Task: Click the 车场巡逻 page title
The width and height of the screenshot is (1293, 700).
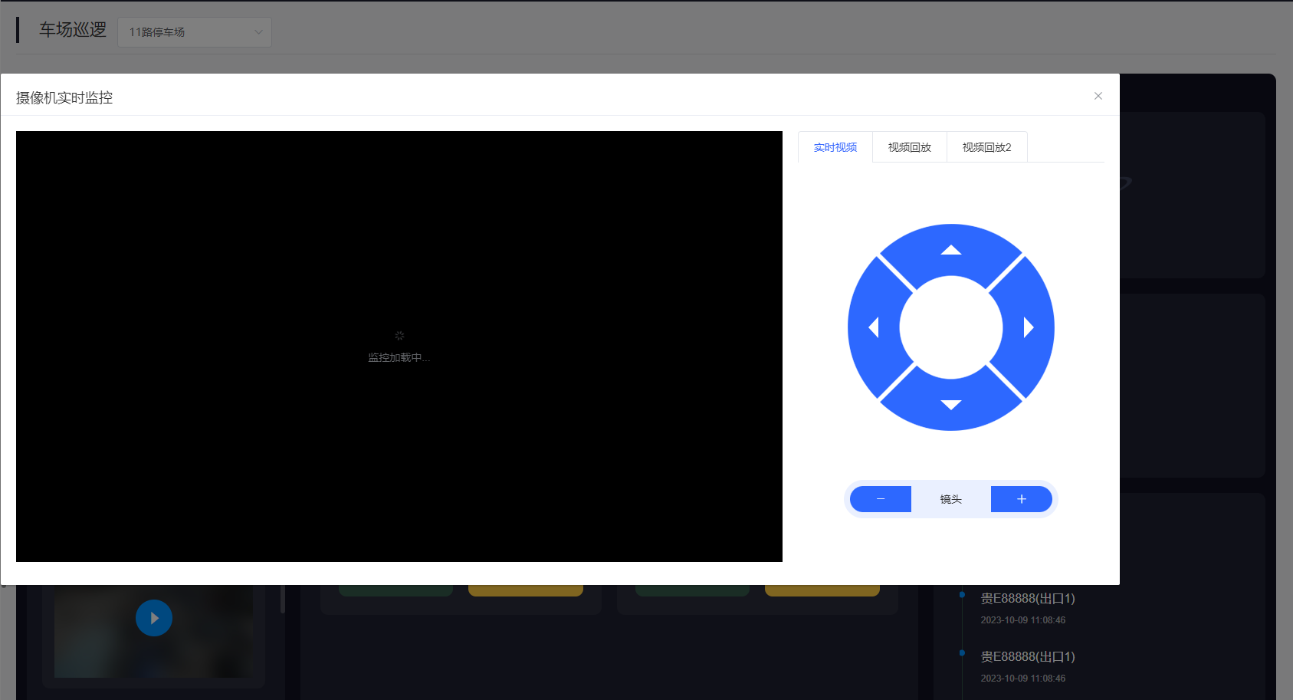Action: 73,30
